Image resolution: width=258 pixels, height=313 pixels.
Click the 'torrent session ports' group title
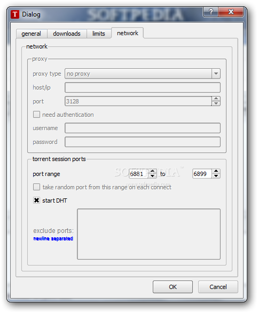tap(59, 159)
